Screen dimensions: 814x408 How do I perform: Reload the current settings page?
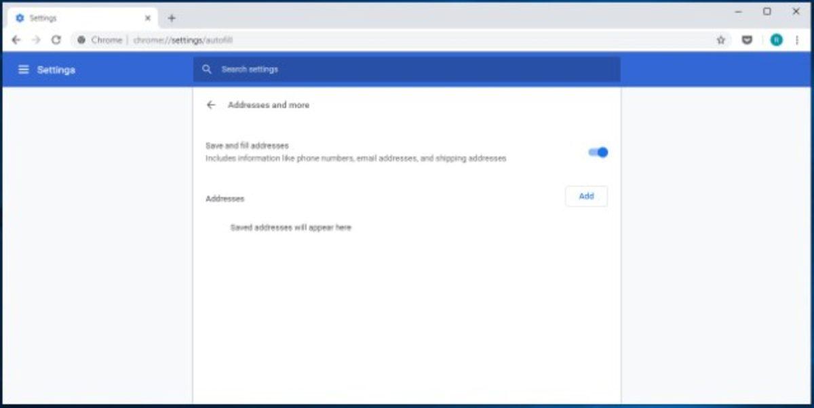56,40
